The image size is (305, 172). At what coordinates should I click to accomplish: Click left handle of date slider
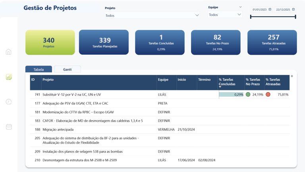(x=251, y=17)
